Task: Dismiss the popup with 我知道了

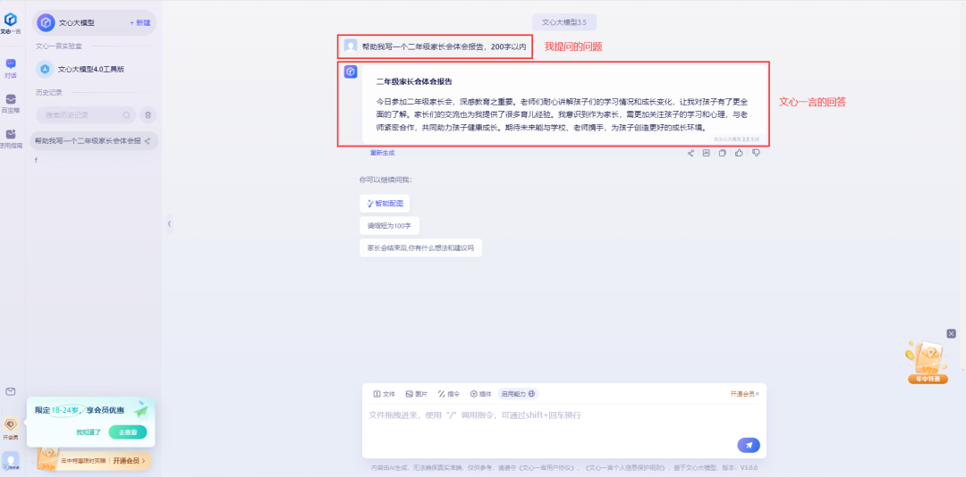Action: coord(89,432)
